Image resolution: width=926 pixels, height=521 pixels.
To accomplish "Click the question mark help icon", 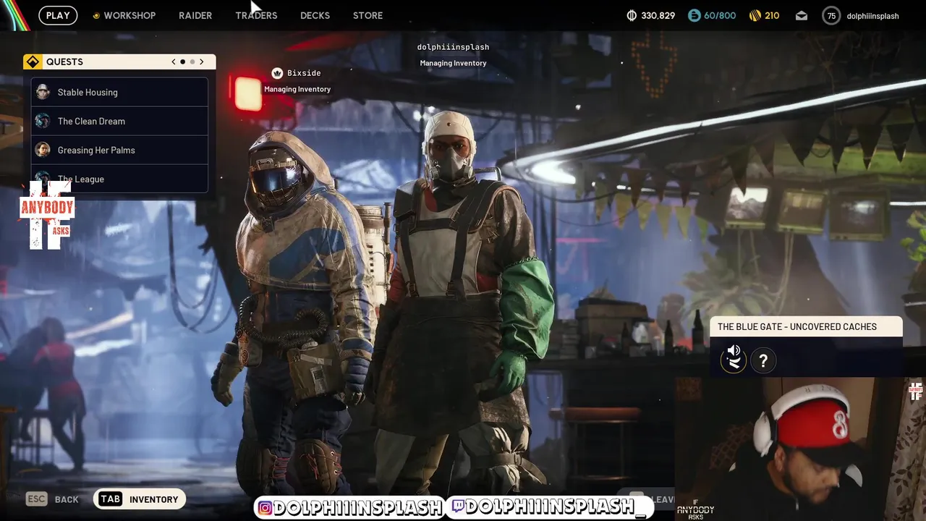I will click(x=763, y=360).
